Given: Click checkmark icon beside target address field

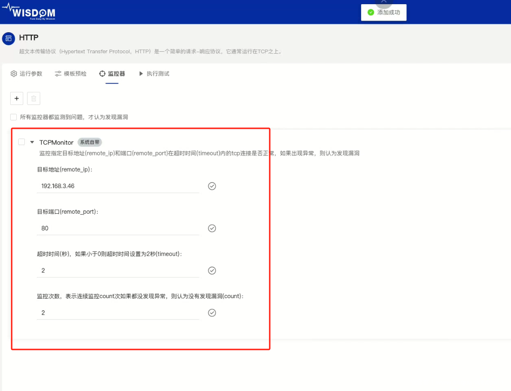Looking at the screenshot, I should pos(212,186).
